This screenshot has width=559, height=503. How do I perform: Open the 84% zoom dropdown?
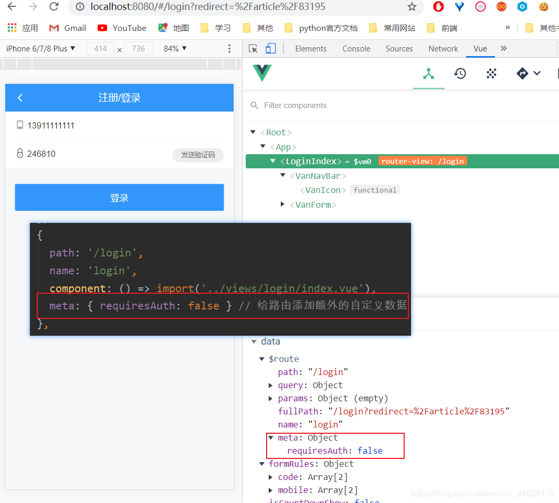(175, 48)
